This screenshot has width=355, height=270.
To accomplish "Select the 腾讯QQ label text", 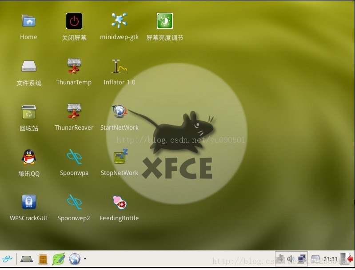I will click(29, 174).
